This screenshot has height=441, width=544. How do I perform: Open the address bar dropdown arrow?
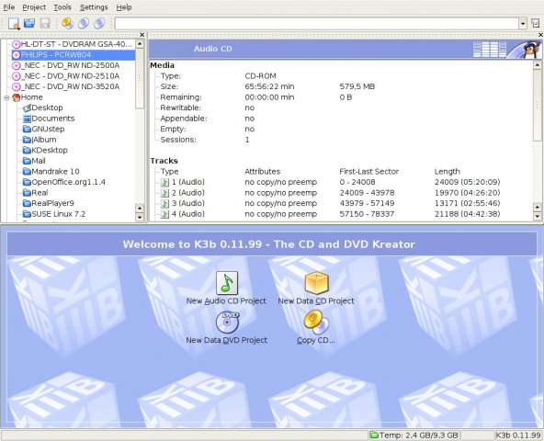523,24
